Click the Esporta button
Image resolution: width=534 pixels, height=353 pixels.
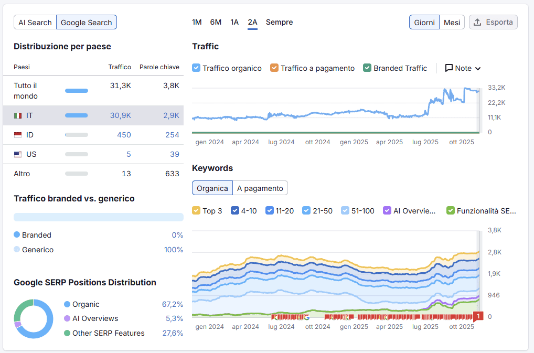click(493, 22)
